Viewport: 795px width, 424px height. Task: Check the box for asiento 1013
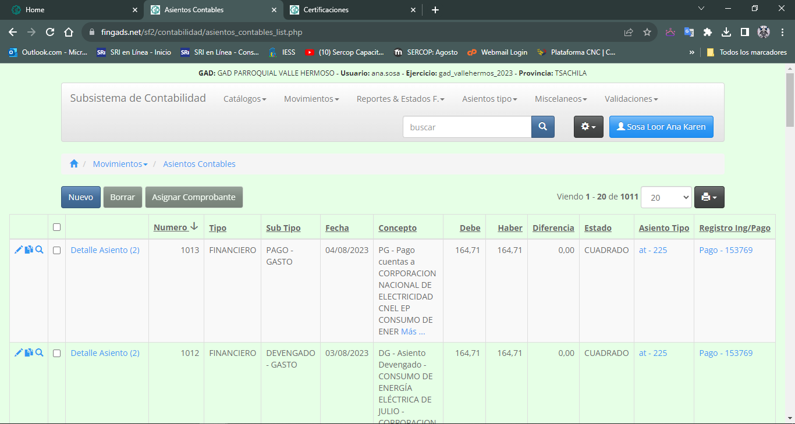56,251
